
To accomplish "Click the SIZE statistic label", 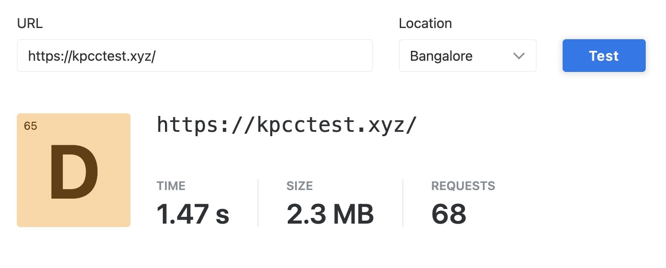I will pos(299,186).
